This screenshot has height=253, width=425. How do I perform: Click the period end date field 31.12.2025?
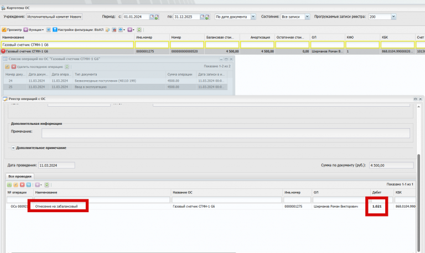pyautogui.click(x=186, y=17)
